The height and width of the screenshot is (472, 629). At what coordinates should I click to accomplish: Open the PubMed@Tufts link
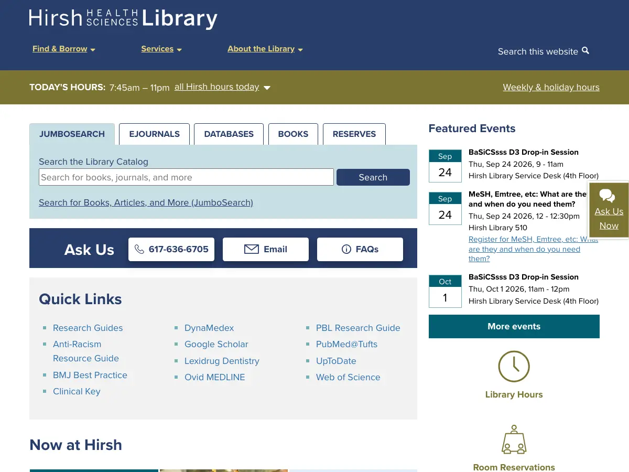(347, 344)
